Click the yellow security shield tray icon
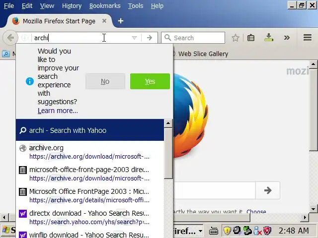The width and height of the screenshot is (318, 238). click(227, 231)
